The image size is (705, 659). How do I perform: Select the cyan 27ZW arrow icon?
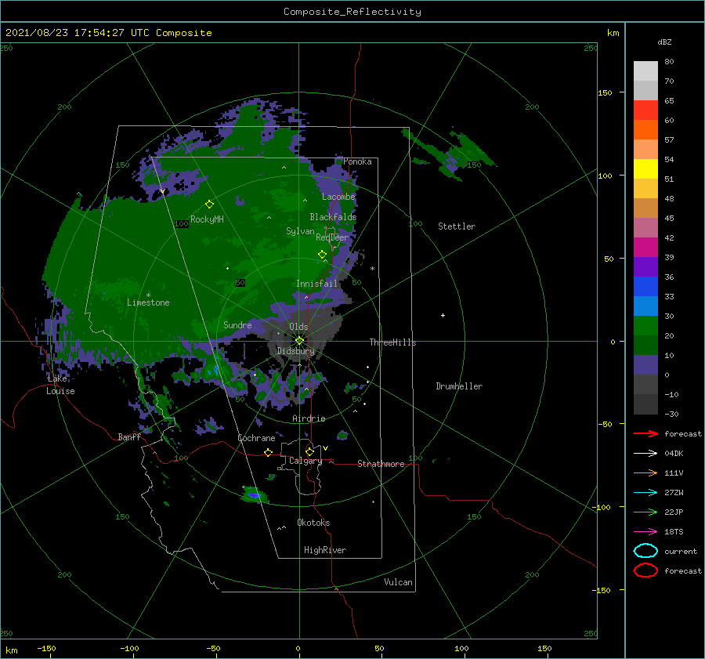click(645, 493)
